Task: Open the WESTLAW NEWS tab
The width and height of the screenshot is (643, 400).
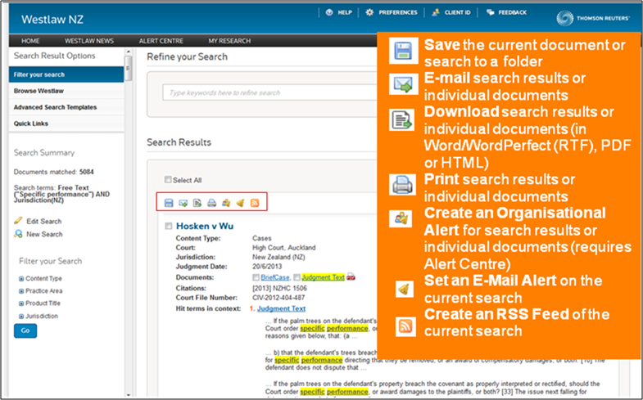Action: coord(89,41)
